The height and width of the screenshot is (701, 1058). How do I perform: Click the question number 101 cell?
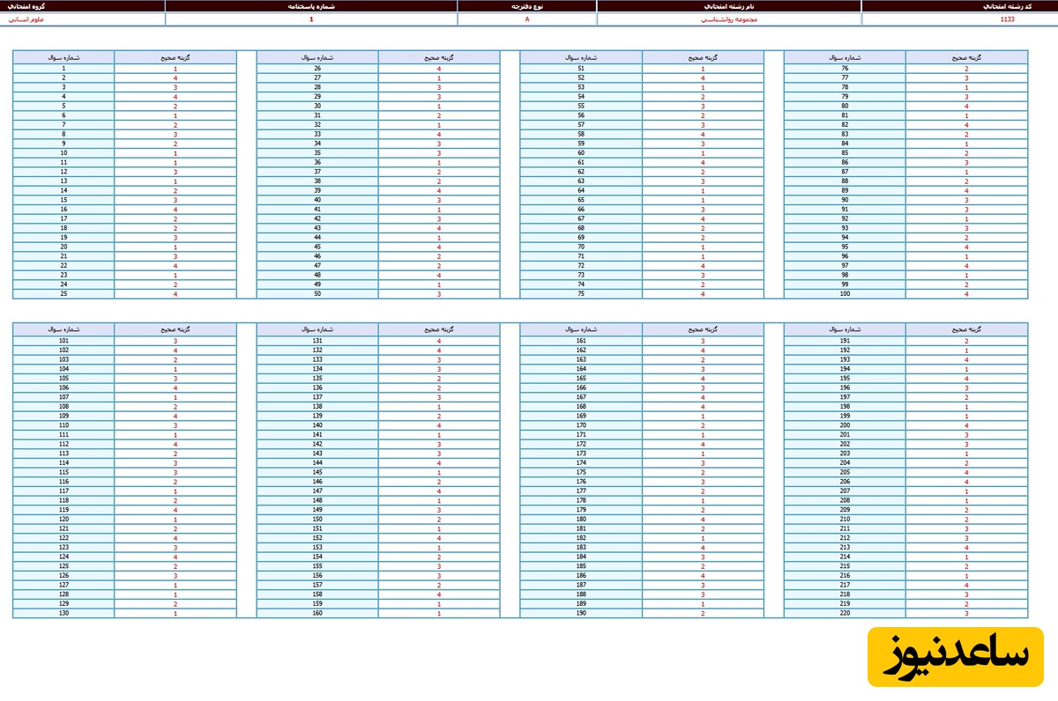pyautogui.click(x=63, y=341)
